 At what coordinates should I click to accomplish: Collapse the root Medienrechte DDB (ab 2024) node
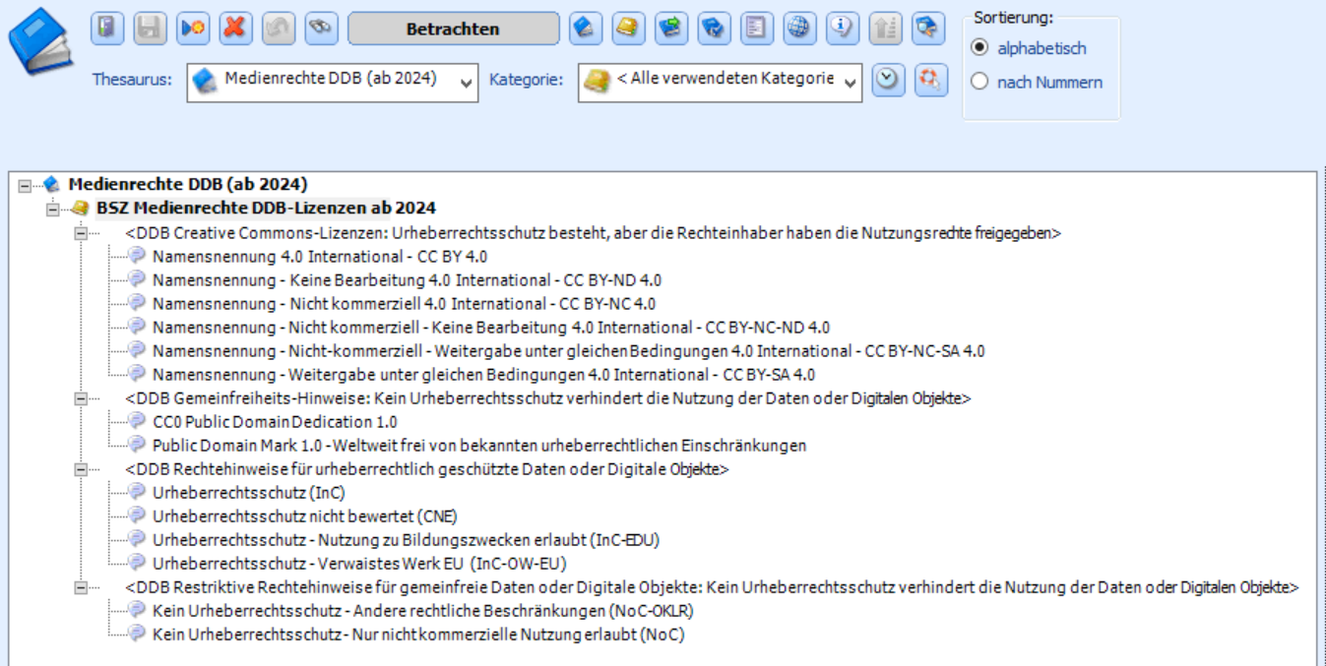[x=25, y=184]
